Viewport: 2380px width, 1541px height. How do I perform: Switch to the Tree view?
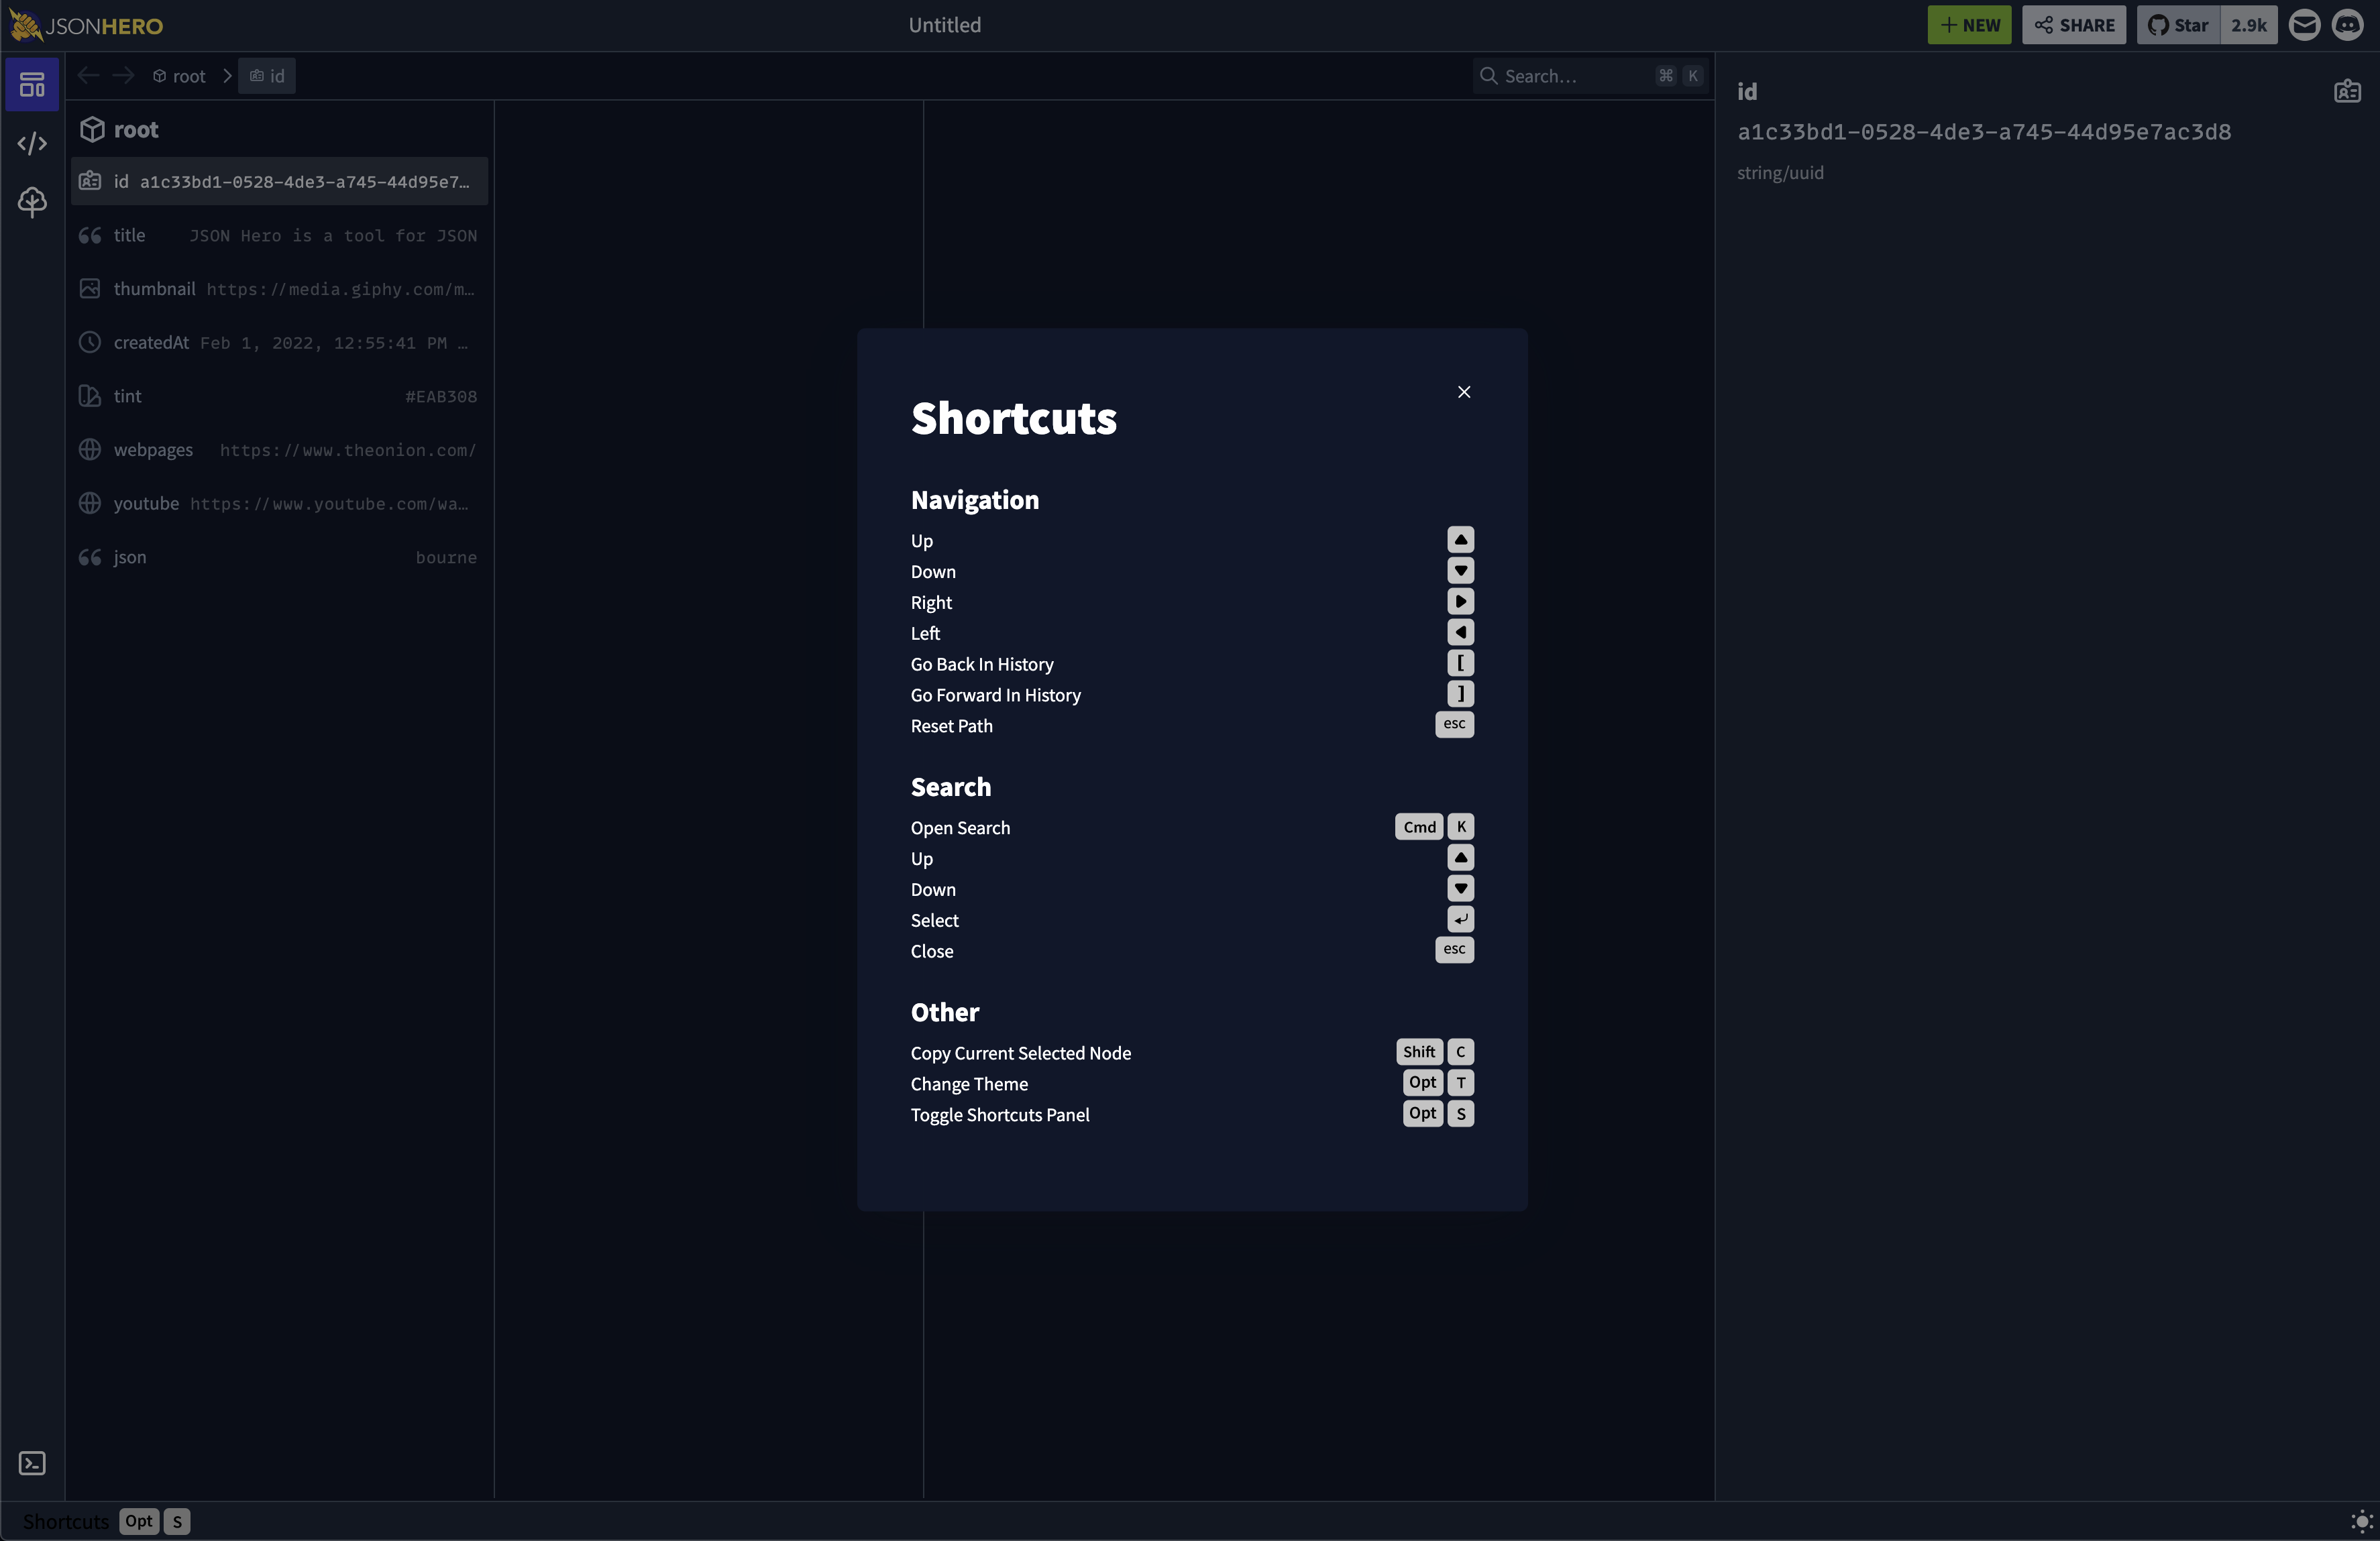click(32, 202)
